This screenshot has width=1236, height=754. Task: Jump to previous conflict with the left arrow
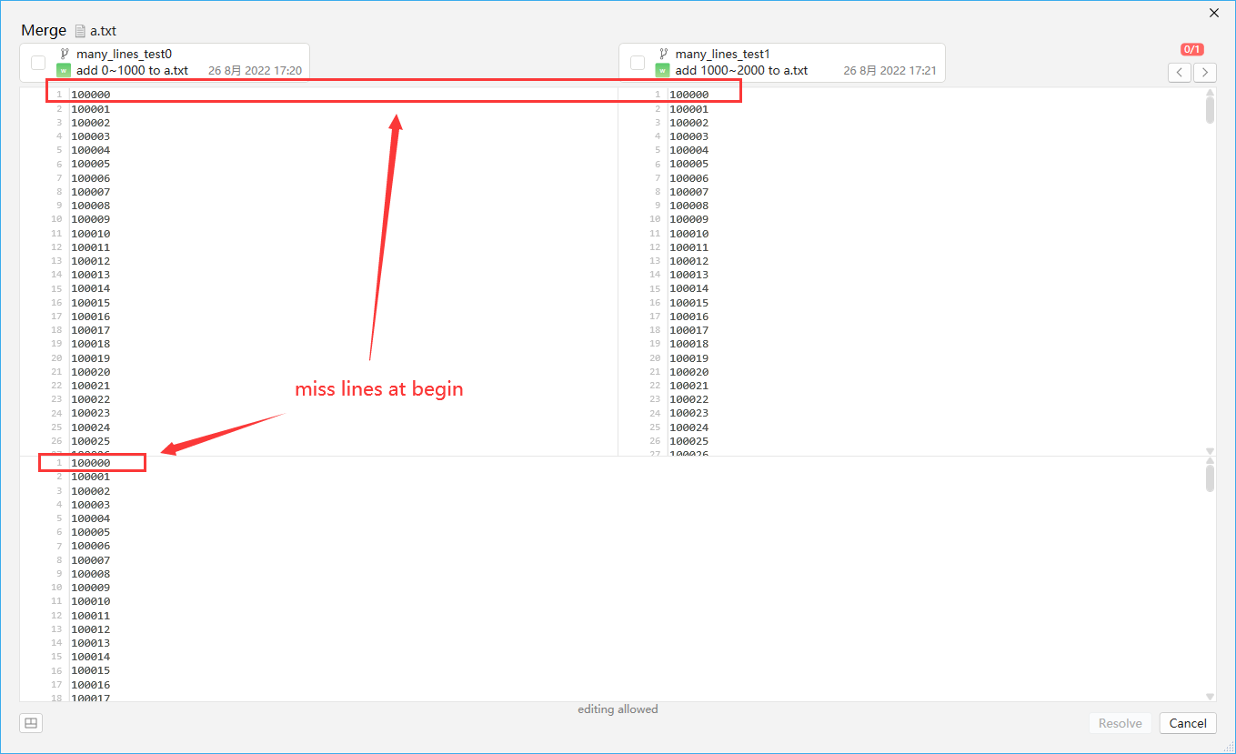(1179, 72)
